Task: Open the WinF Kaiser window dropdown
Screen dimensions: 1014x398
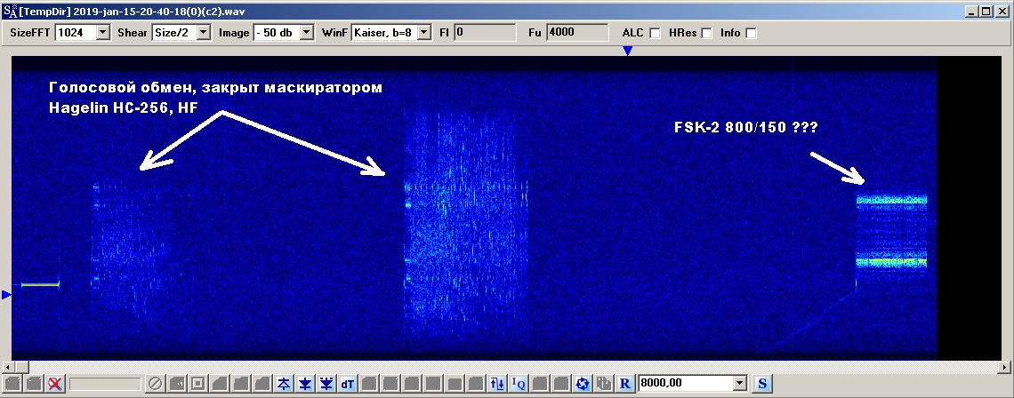Action: (424, 32)
